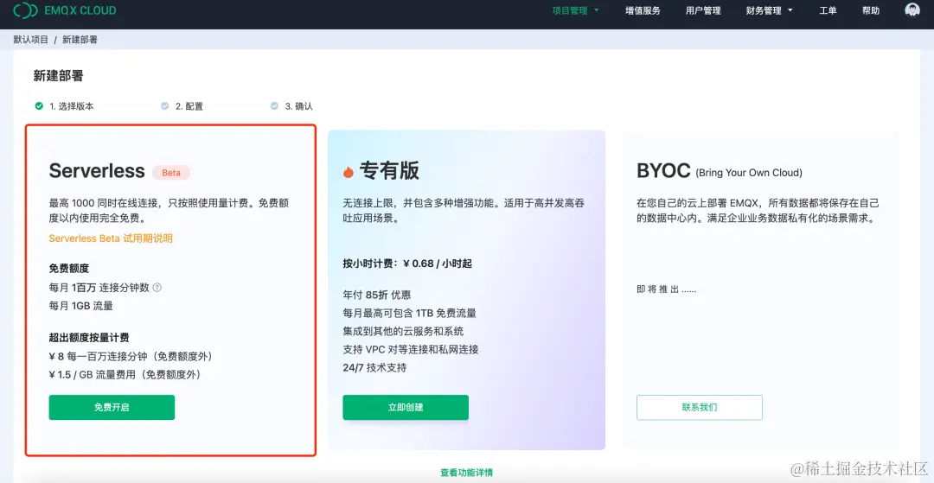Open the Serverless Beta 试用期说明 link

pos(111,238)
